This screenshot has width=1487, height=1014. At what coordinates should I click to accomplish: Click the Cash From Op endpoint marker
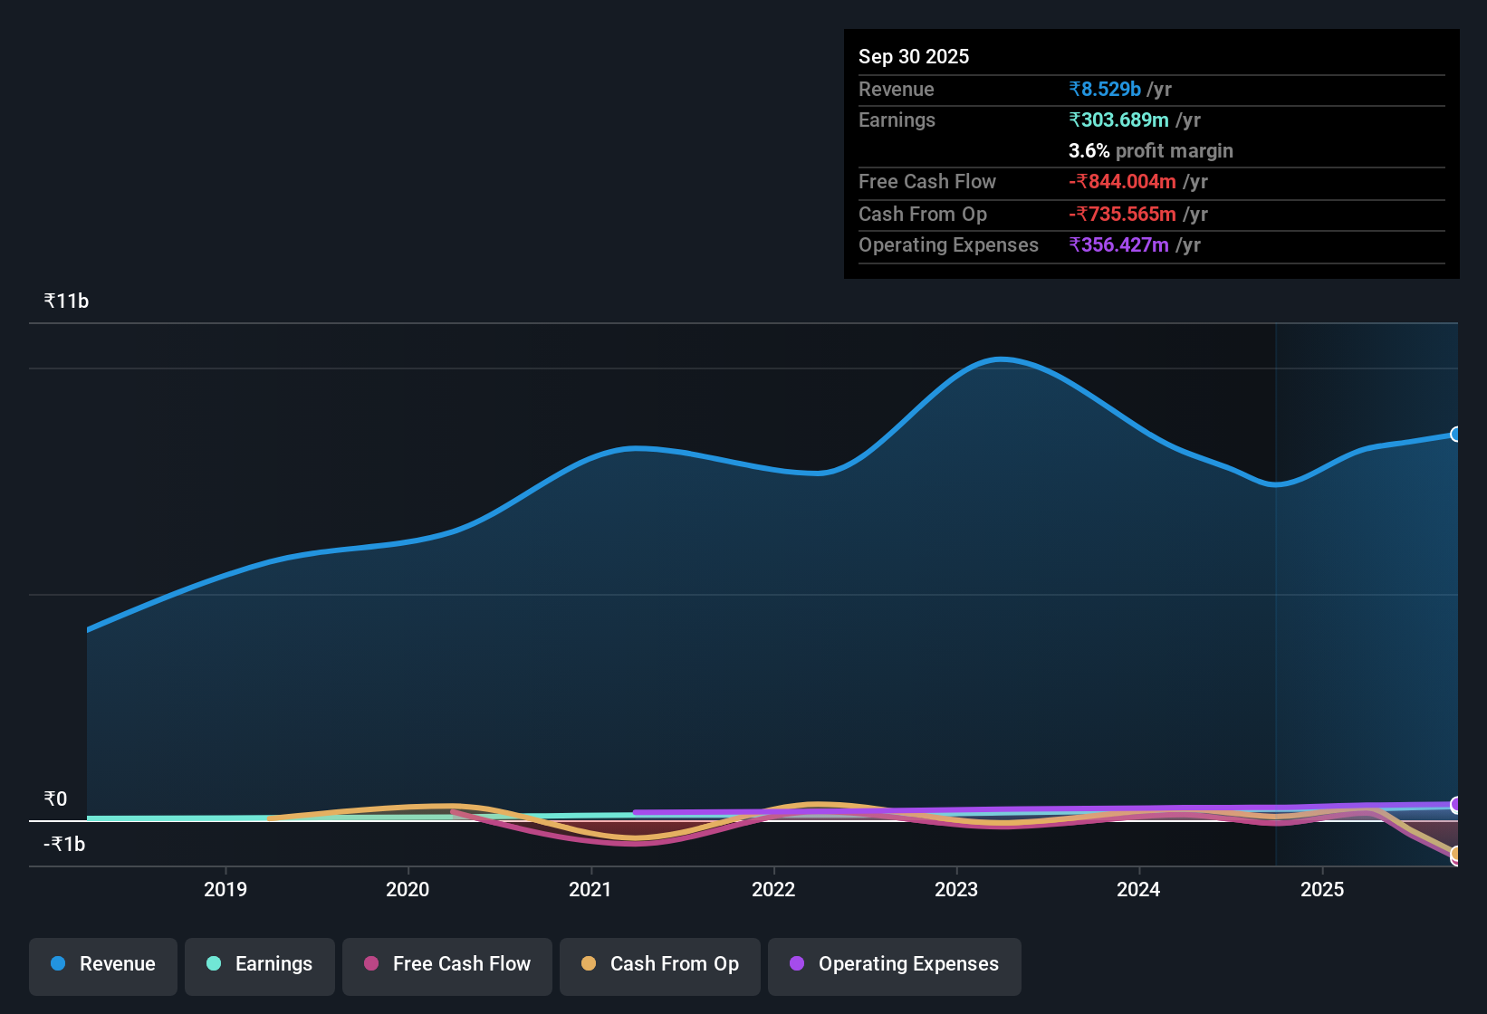point(1455,852)
